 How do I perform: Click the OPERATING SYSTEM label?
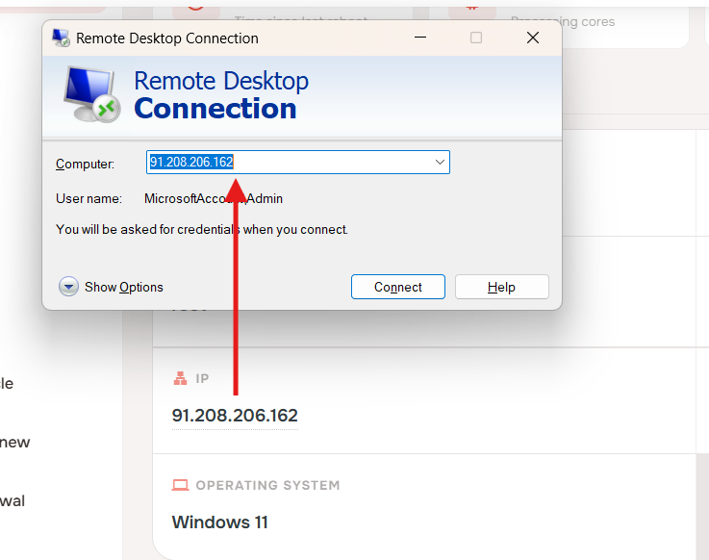267,485
